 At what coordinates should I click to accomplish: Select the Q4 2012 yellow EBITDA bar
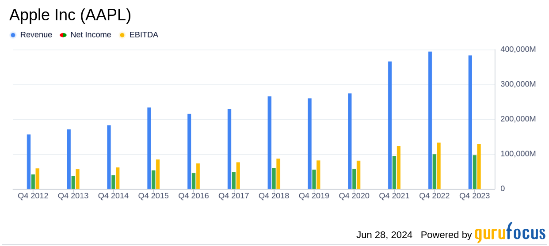[38, 178]
